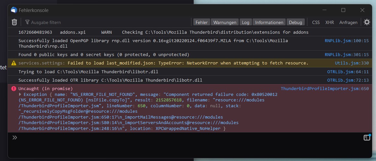Click the yellow warning triangle icon

[14, 63]
